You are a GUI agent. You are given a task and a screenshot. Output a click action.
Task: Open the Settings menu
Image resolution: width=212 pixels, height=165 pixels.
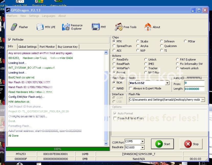(34, 16)
